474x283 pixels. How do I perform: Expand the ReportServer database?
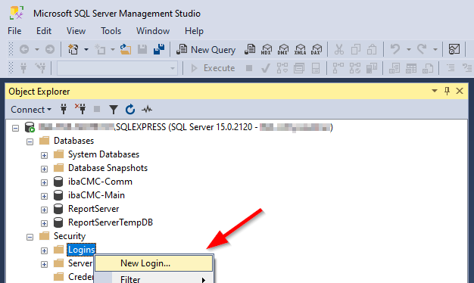click(x=45, y=210)
